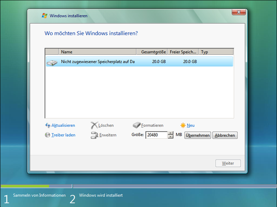The image size is (277, 207).
Task: Click the Aktualisieren refresh icon
Action: point(48,125)
